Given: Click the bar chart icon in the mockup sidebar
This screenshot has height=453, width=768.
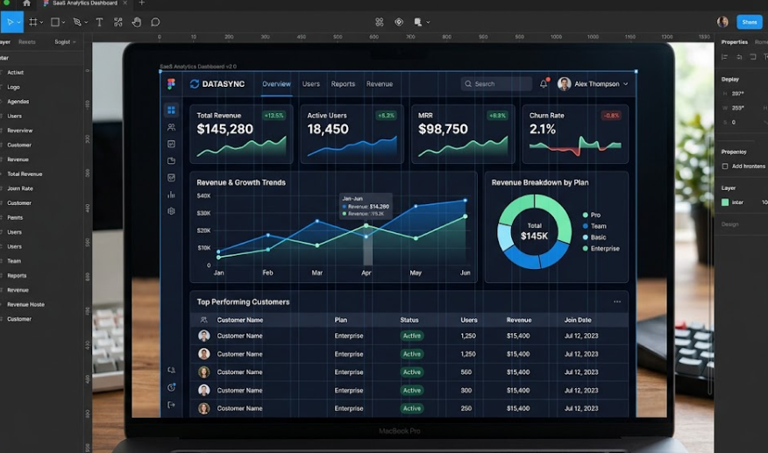Looking at the screenshot, I should click(171, 195).
